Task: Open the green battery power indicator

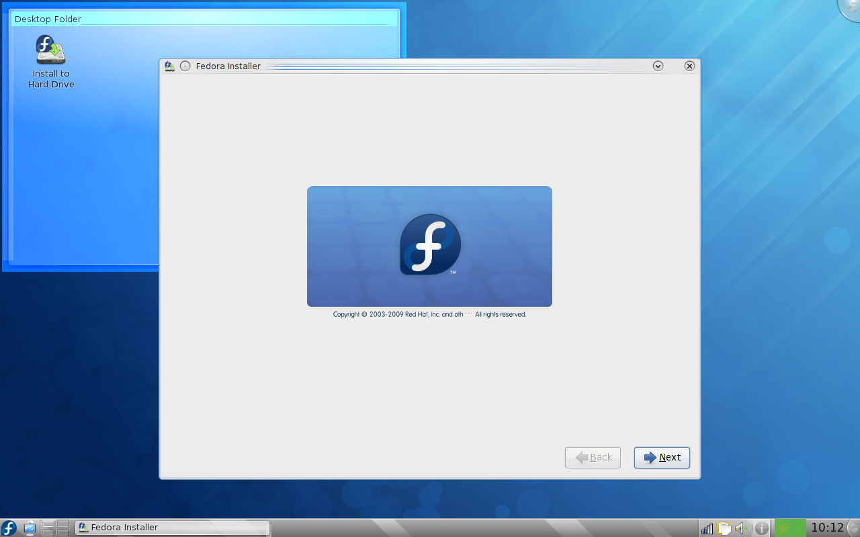Action: click(x=790, y=528)
